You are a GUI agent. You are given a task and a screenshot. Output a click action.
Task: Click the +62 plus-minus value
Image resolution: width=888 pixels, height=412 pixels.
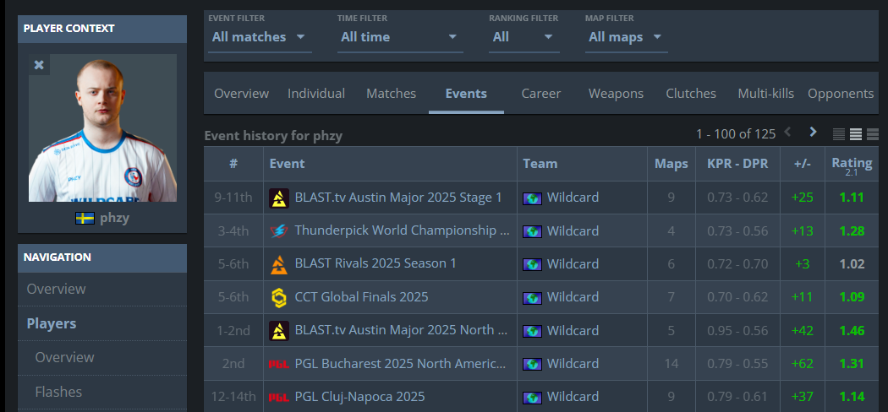pos(803,364)
